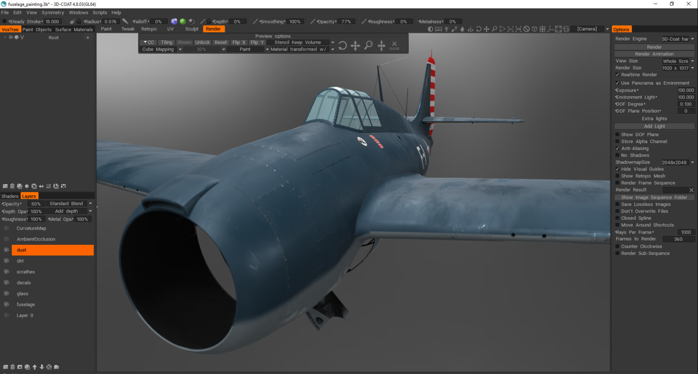Open the View Size dropdown
The image size is (698, 374).
tap(678, 61)
